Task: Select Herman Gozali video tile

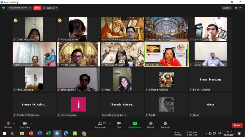Action: click(x=78, y=54)
